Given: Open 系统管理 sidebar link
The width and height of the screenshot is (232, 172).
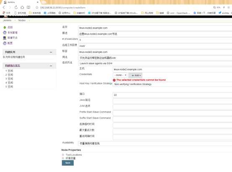Looking at the screenshot, I should 13,33.
